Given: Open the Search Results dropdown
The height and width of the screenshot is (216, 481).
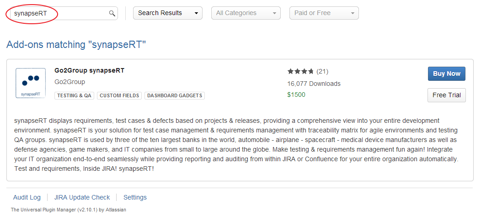Looking at the screenshot, I should (x=167, y=13).
